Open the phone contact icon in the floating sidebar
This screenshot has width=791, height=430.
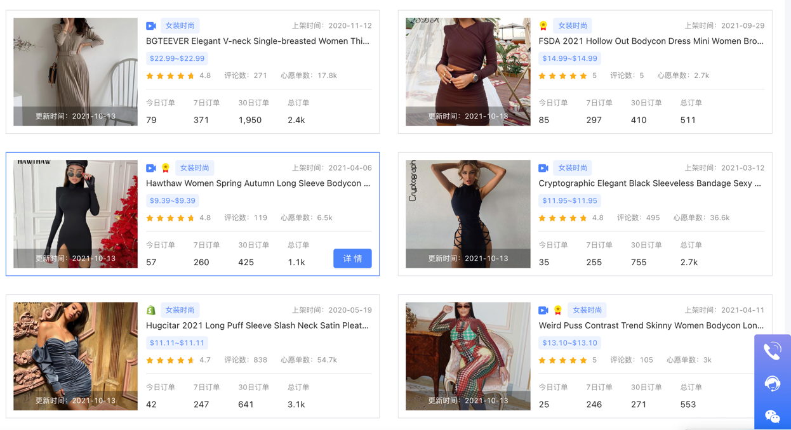pyautogui.click(x=773, y=350)
